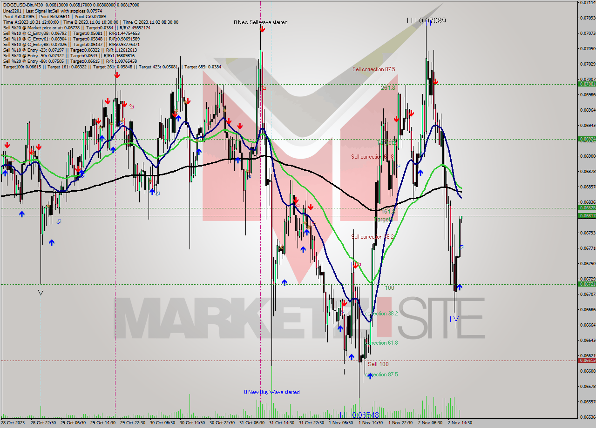Select the 'Sell %10 @ Entry -23: 0.07197' line
This screenshot has width=596, height=428.
click(x=70, y=50)
